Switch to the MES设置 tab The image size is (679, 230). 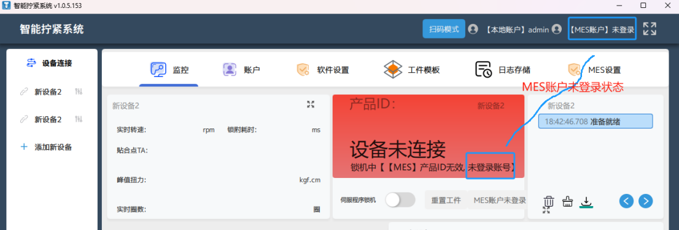pos(594,70)
